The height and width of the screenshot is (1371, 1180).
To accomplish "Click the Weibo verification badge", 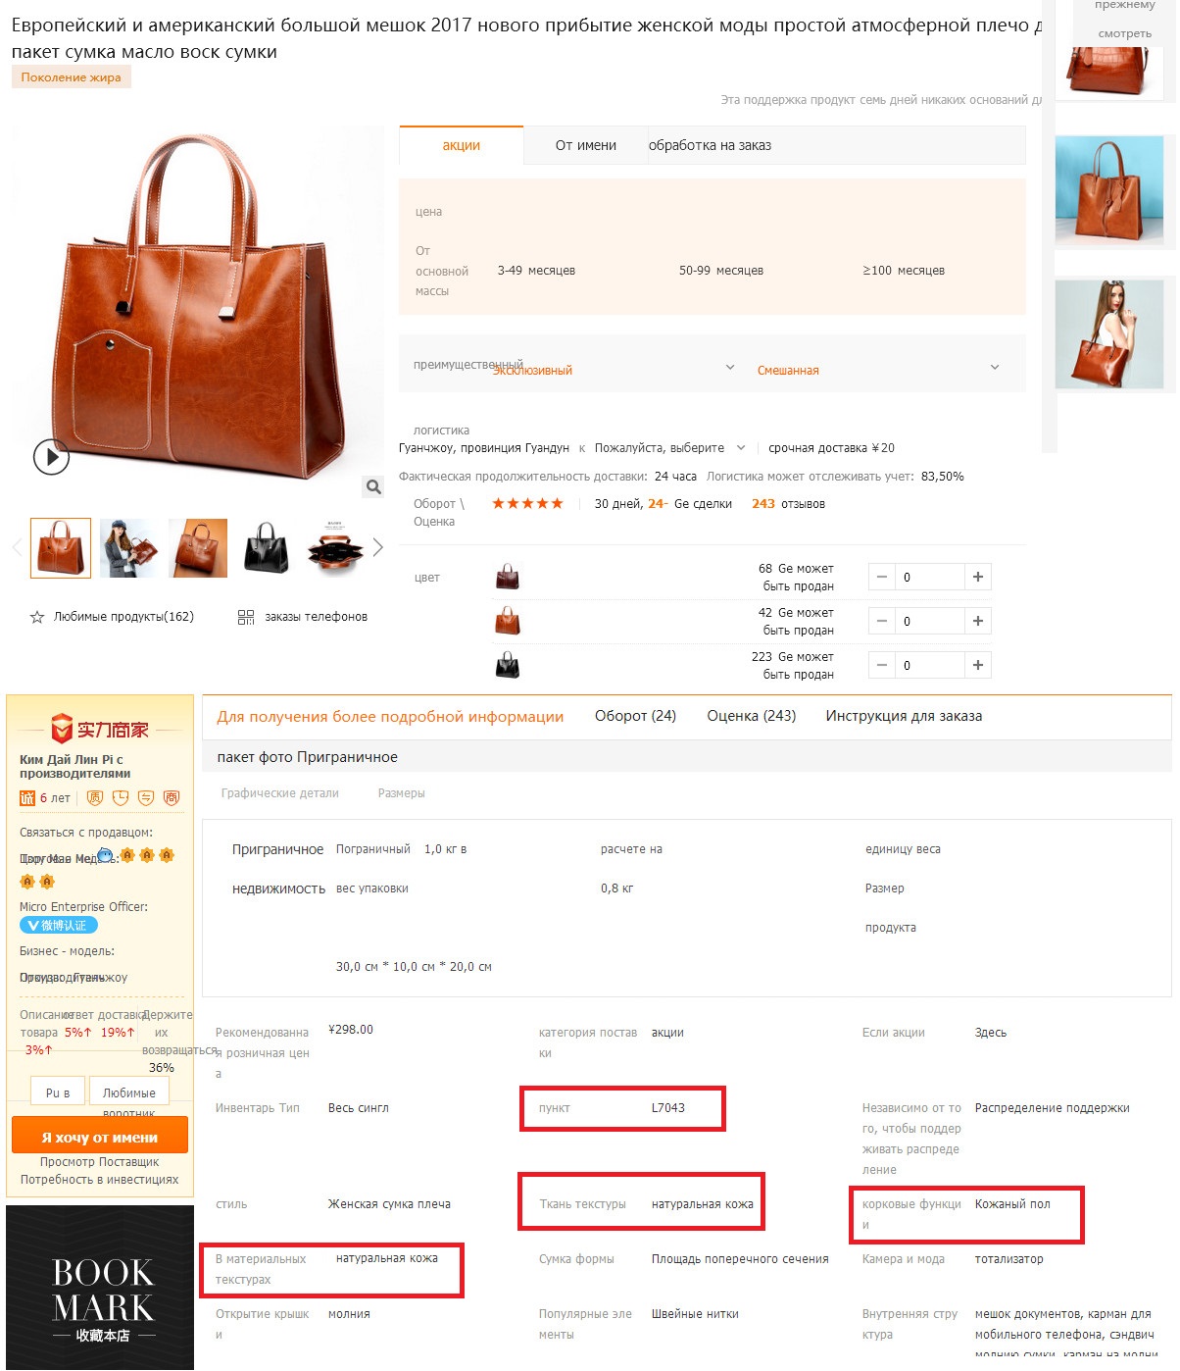I will (59, 925).
